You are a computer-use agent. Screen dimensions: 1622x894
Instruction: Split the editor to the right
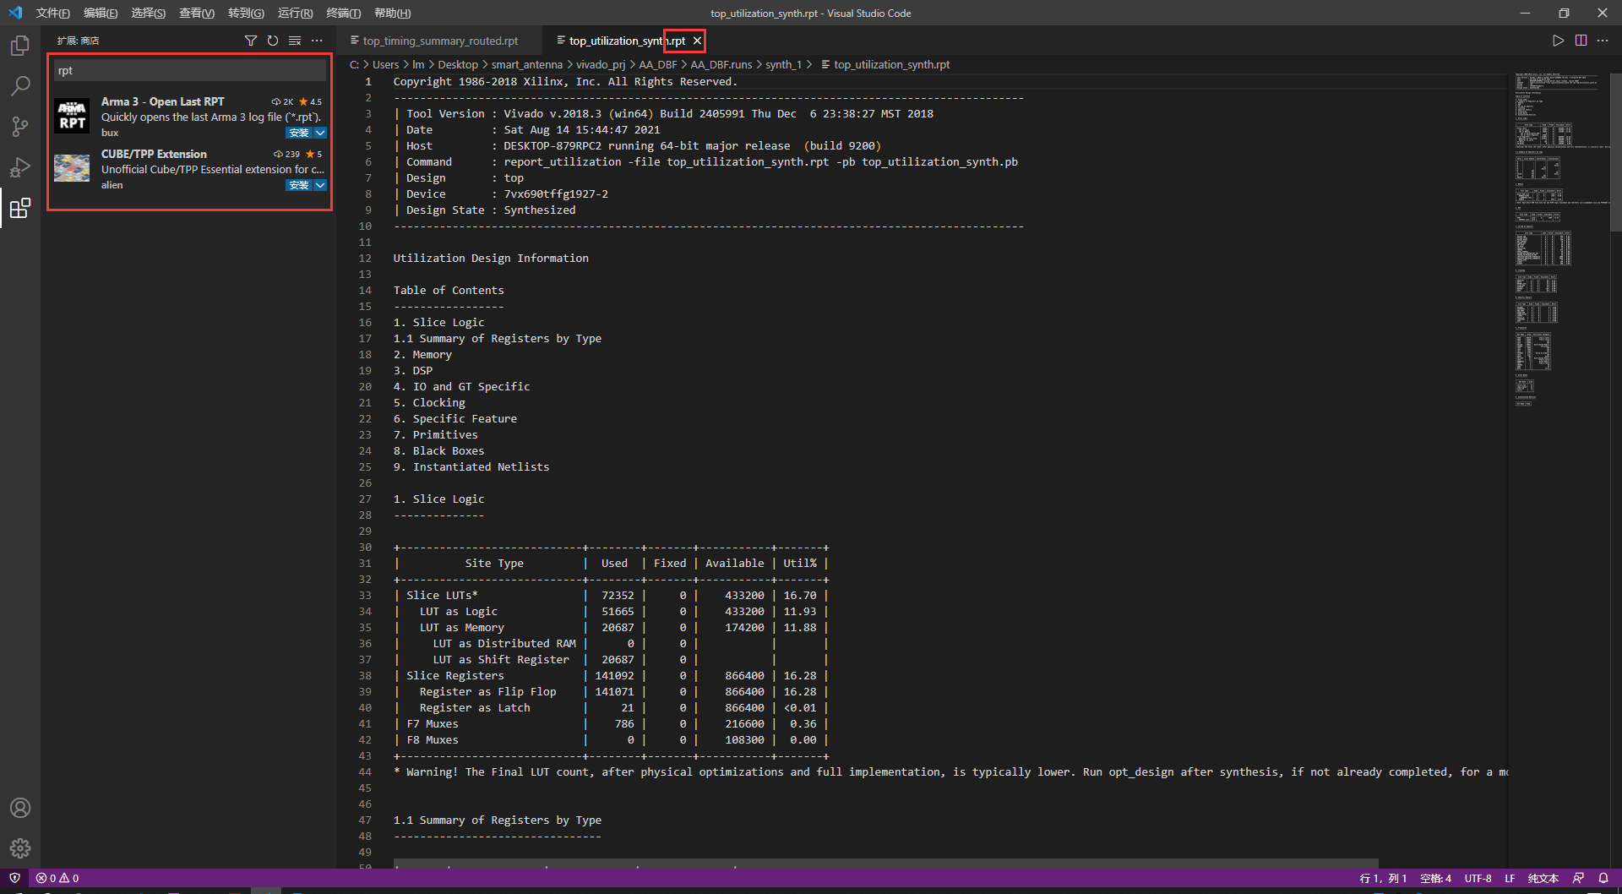[x=1581, y=41]
